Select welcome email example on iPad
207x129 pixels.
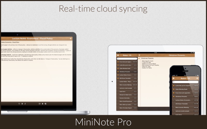(127, 88)
